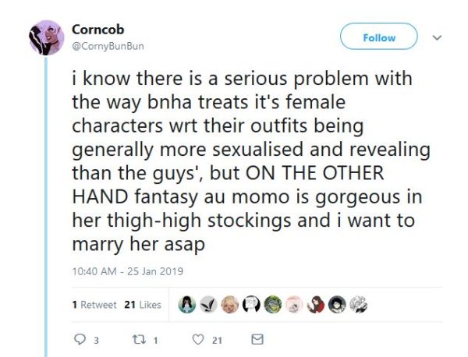The width and height of the screenshot is (468, 357).
Task: Open the @CornyBunBun handle link
Action: click(108, 45)
